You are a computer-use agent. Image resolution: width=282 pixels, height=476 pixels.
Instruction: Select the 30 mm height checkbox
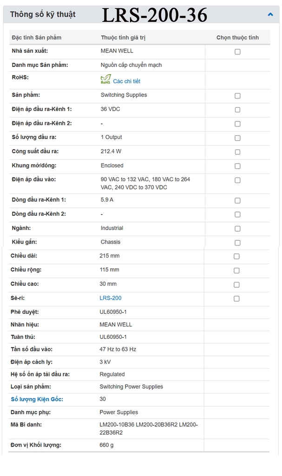[236, 284]
